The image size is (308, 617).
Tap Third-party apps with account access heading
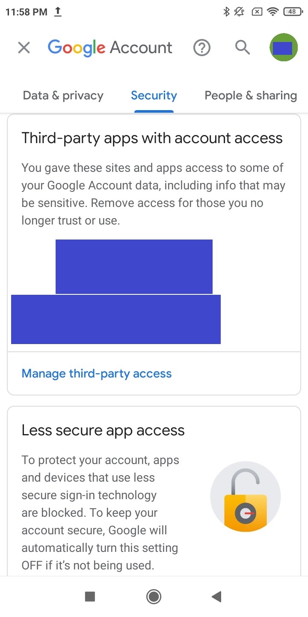point(152,138)
